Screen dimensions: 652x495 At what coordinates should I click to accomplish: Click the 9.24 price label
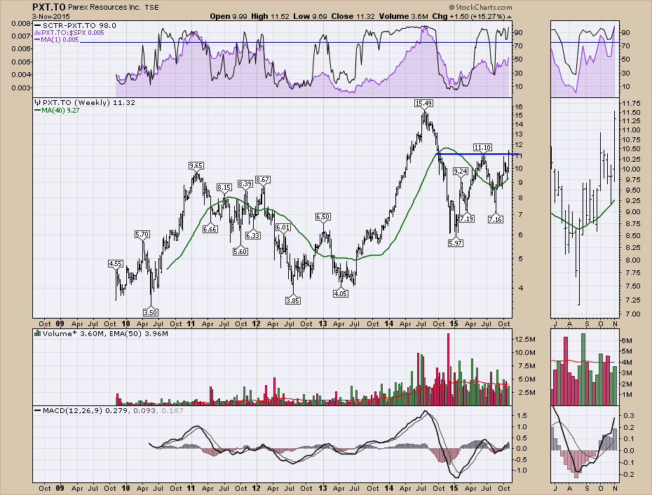point(461,171)
